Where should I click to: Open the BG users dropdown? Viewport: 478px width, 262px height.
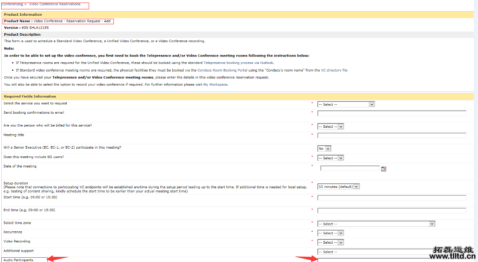pos(330,158)
